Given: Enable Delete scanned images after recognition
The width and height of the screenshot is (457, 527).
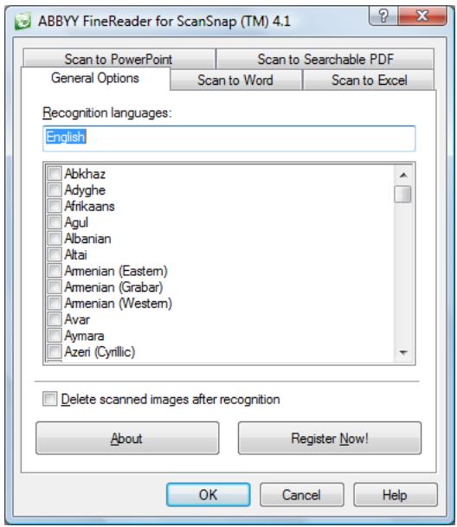Looking at the screenshot, I should pos(50,399).
